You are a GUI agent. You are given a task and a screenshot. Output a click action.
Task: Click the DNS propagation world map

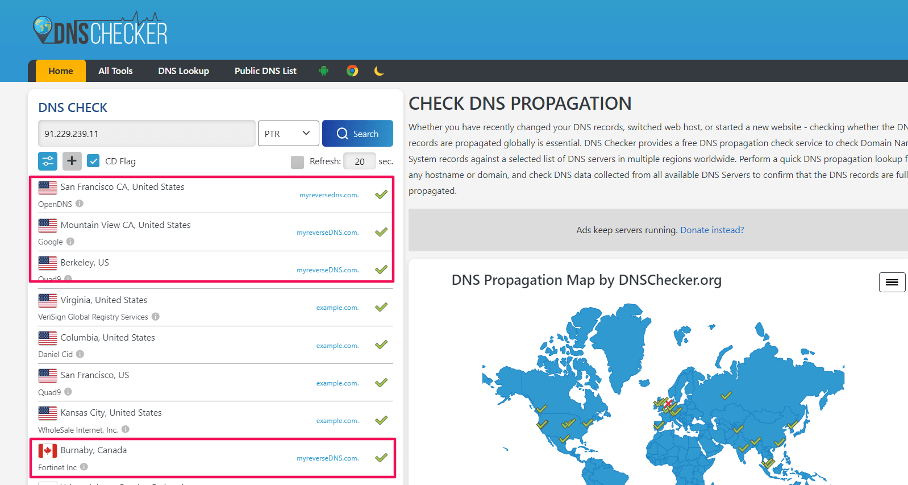click(x=663, y=394)
